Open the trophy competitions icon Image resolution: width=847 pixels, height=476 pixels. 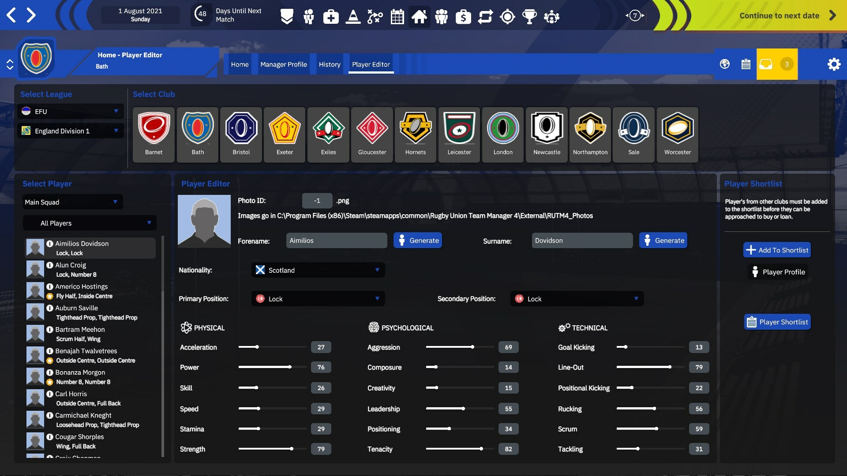pyautogui.click(x=529, y=16)
